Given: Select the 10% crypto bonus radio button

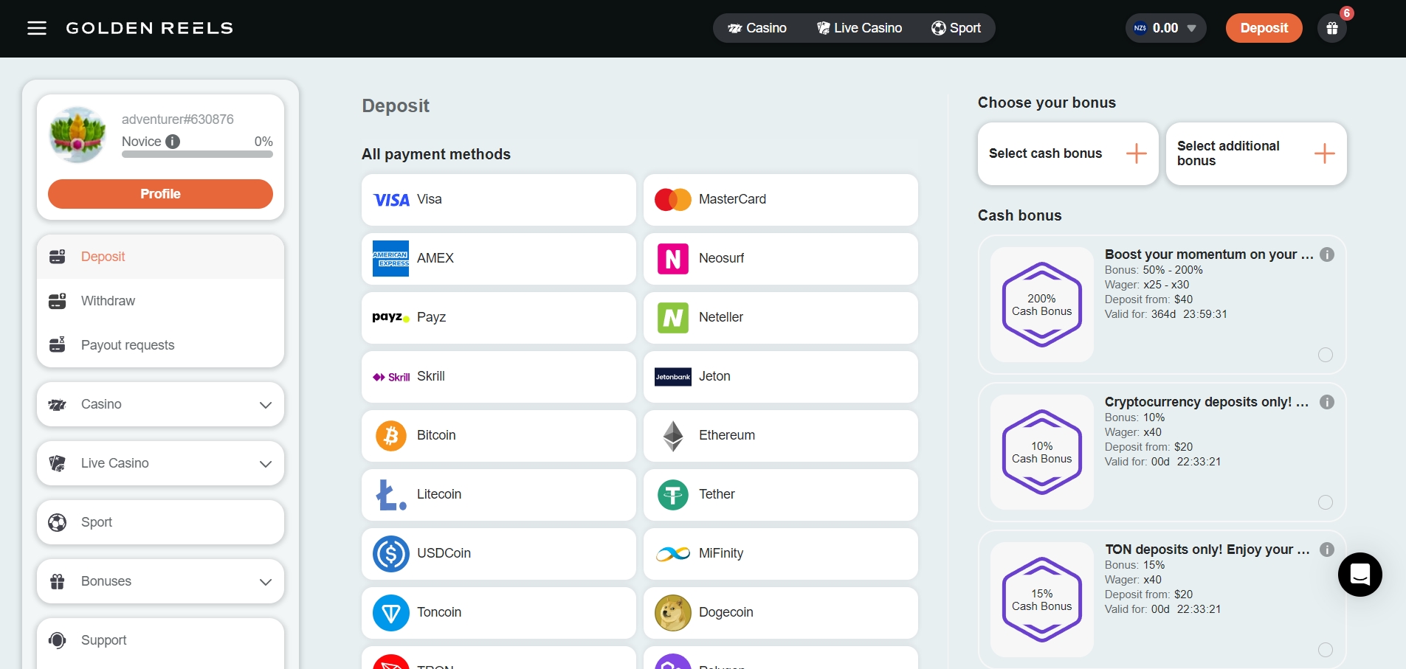Looking at the screenshot, I should point(1325,502).
